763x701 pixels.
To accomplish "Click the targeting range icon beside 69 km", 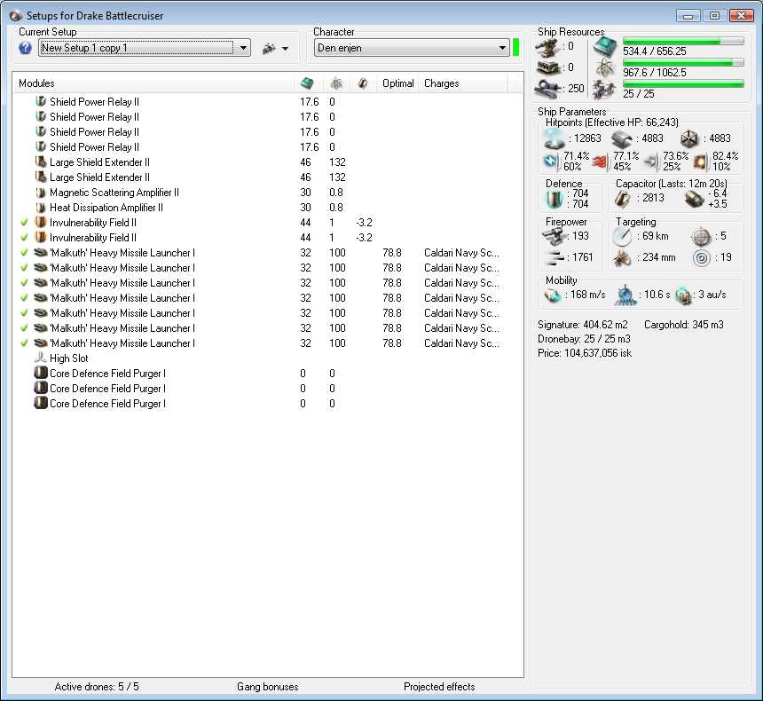I will (x=622, y=237).
